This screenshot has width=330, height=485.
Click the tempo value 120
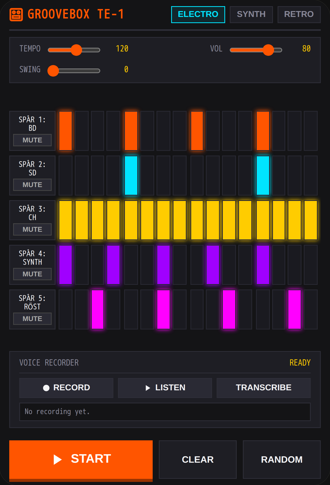pyautogui.click(x=122, y=49)
